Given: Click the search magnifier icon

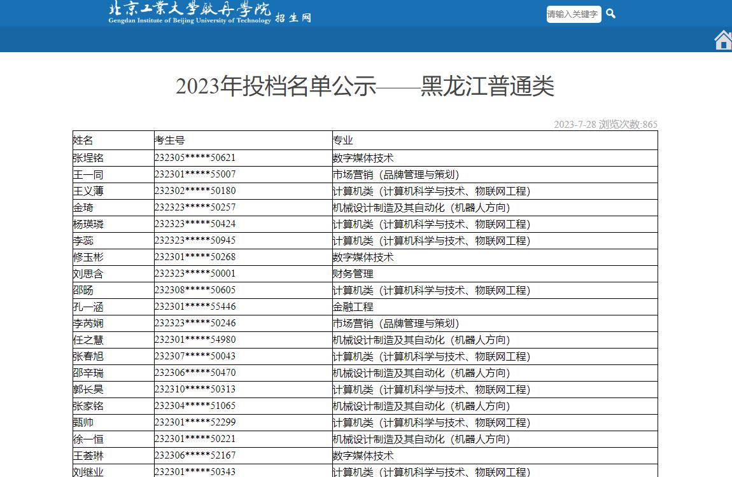Looking at the screenshot, I should [610, 14].
